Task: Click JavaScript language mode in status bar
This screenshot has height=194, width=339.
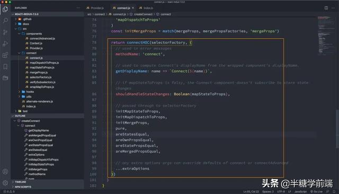Action: coord(300,192)
